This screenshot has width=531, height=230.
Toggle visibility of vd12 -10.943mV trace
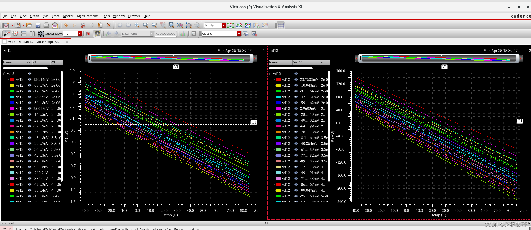click(x=296, y=85)
